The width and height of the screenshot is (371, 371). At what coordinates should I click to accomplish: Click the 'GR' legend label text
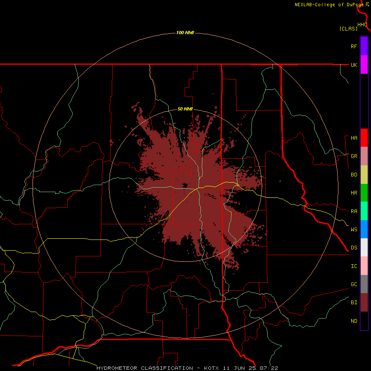click(354, 156)
